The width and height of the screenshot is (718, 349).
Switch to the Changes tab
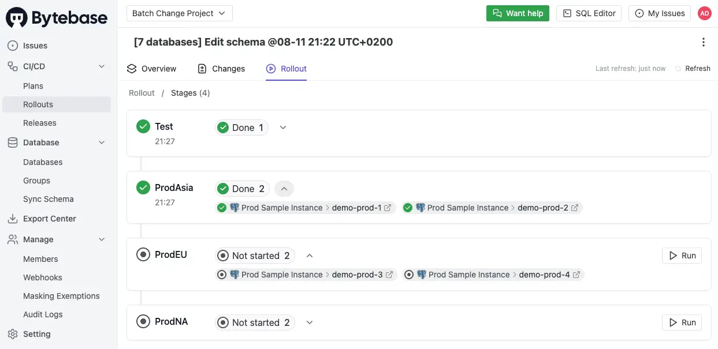(221, 69)
